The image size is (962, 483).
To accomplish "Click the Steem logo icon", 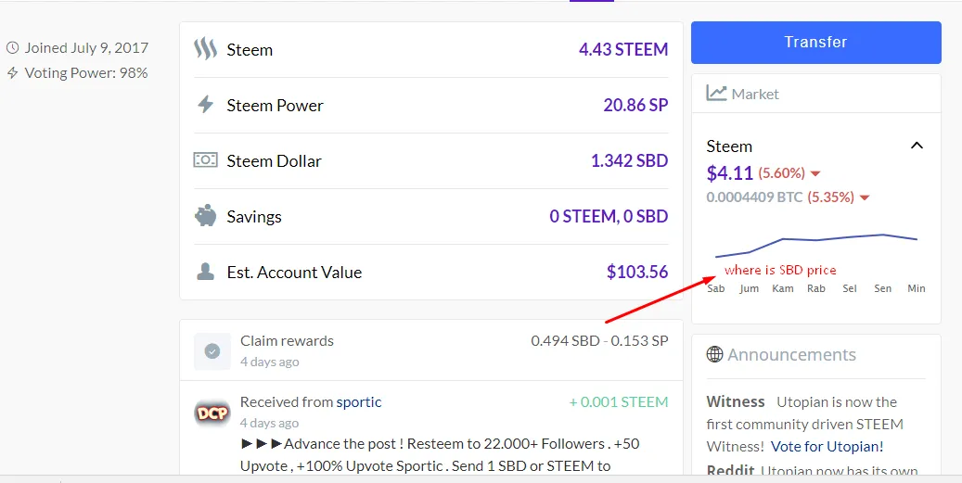I will [x=206, y=49].
